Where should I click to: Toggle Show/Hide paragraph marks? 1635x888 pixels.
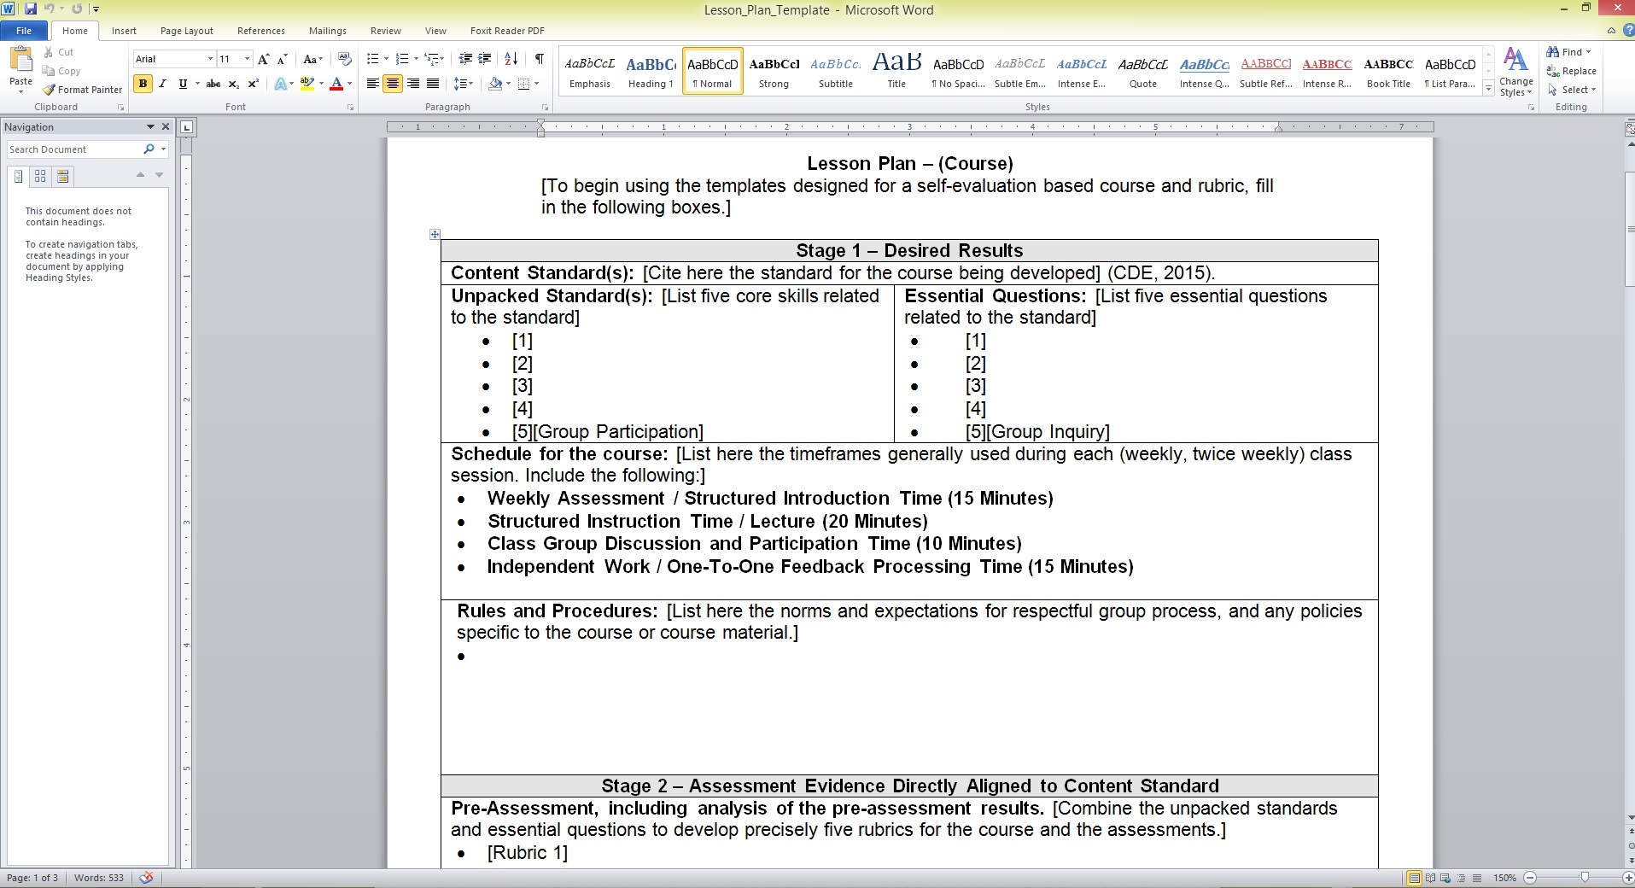tap(540, 59)
